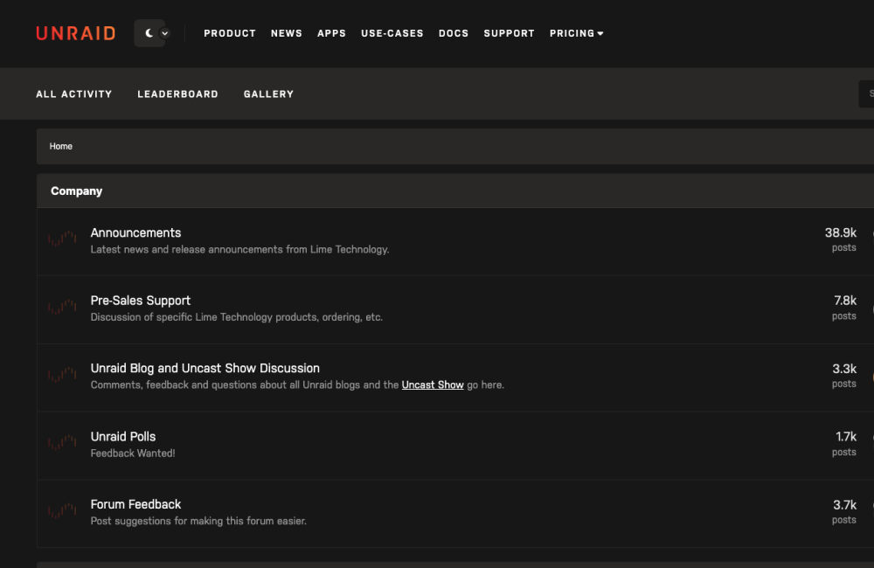The image size is (874, 568).
Task: Open the Product menu
Action: [230, 33]
